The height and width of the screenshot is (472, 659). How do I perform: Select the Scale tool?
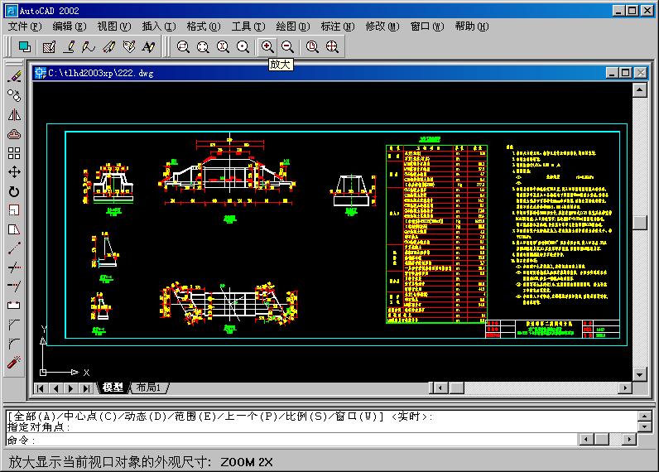tap(14, 210)
